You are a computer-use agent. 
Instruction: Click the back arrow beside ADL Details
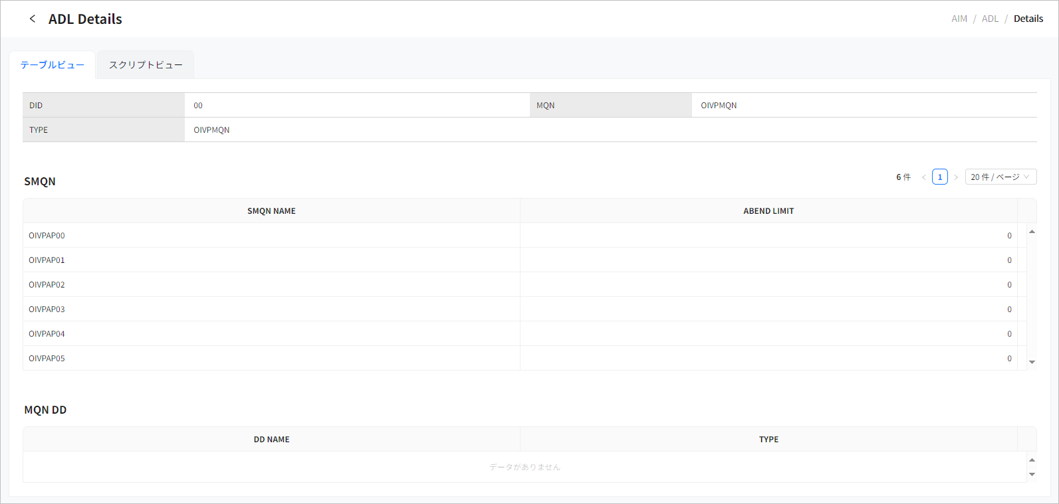(x=32, y=19)
